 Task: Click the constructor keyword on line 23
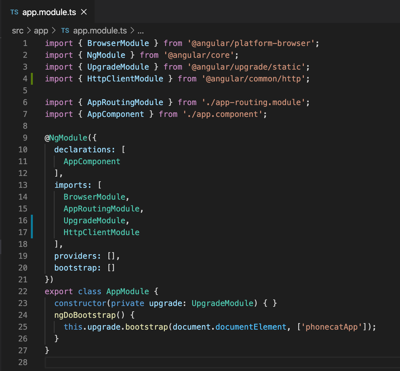pos(80,303)
